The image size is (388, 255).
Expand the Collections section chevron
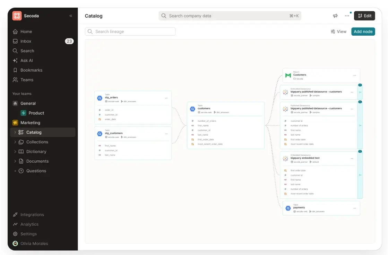[x=15, y=142]
